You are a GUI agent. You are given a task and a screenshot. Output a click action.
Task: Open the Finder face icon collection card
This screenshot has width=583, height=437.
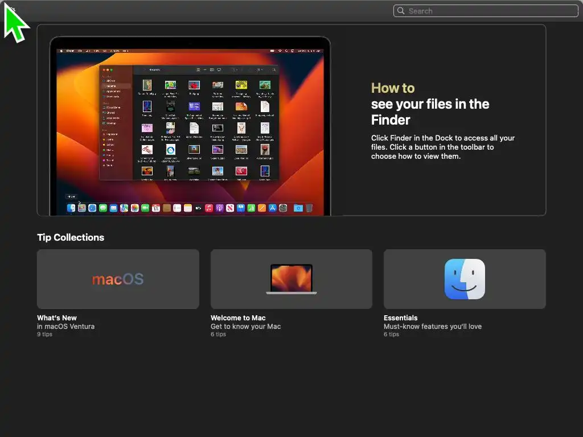(x=465, y=279)
